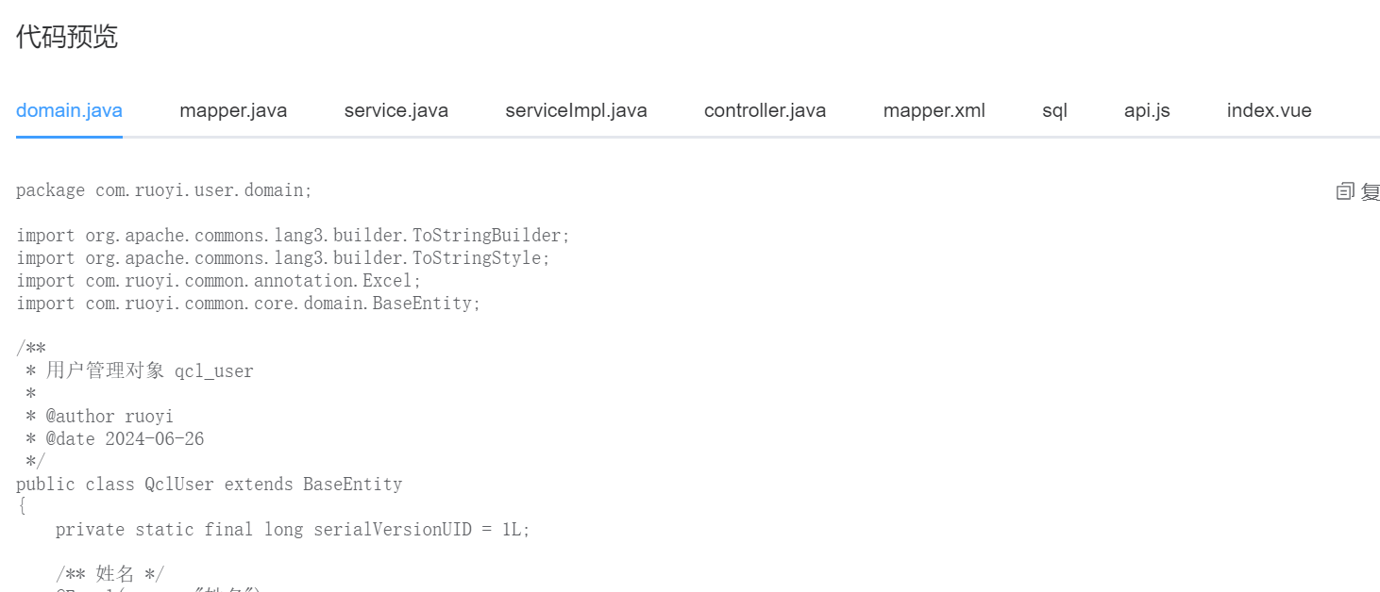The width and height of the screenshot is (1380, 592).
Task: Click the 代码预览 page title
Action: [66, 37]
